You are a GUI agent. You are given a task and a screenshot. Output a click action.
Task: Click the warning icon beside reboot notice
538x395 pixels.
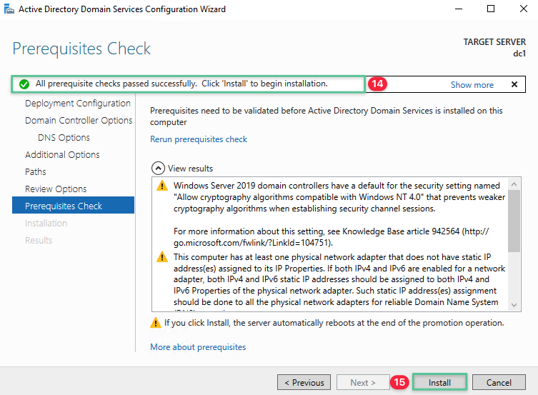click(156, 323)
